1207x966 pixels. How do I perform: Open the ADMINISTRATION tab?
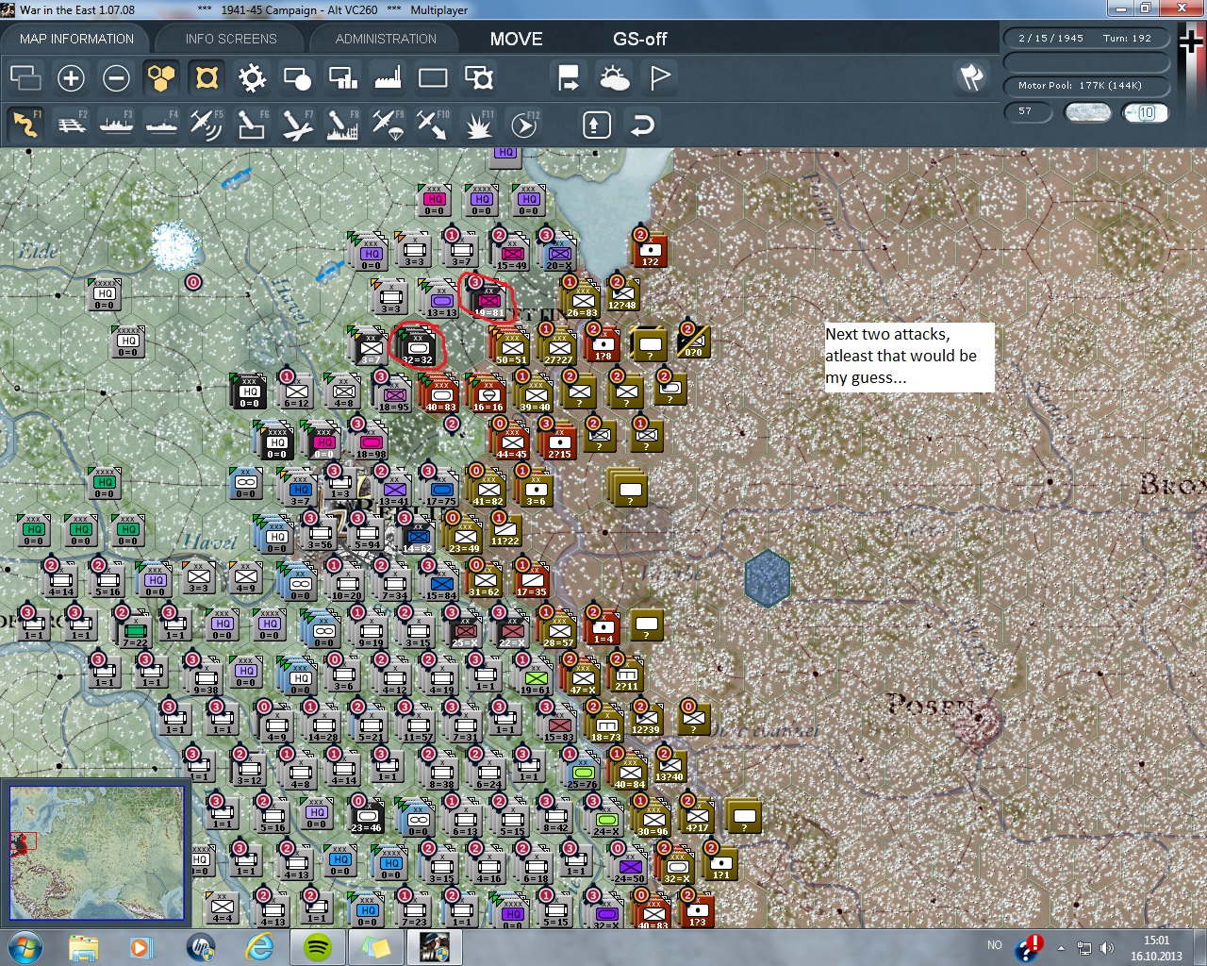tap(386, 39)
